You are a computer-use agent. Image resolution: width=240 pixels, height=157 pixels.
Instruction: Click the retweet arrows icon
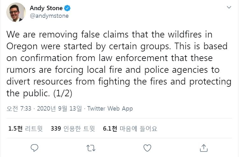coord(91,148)
